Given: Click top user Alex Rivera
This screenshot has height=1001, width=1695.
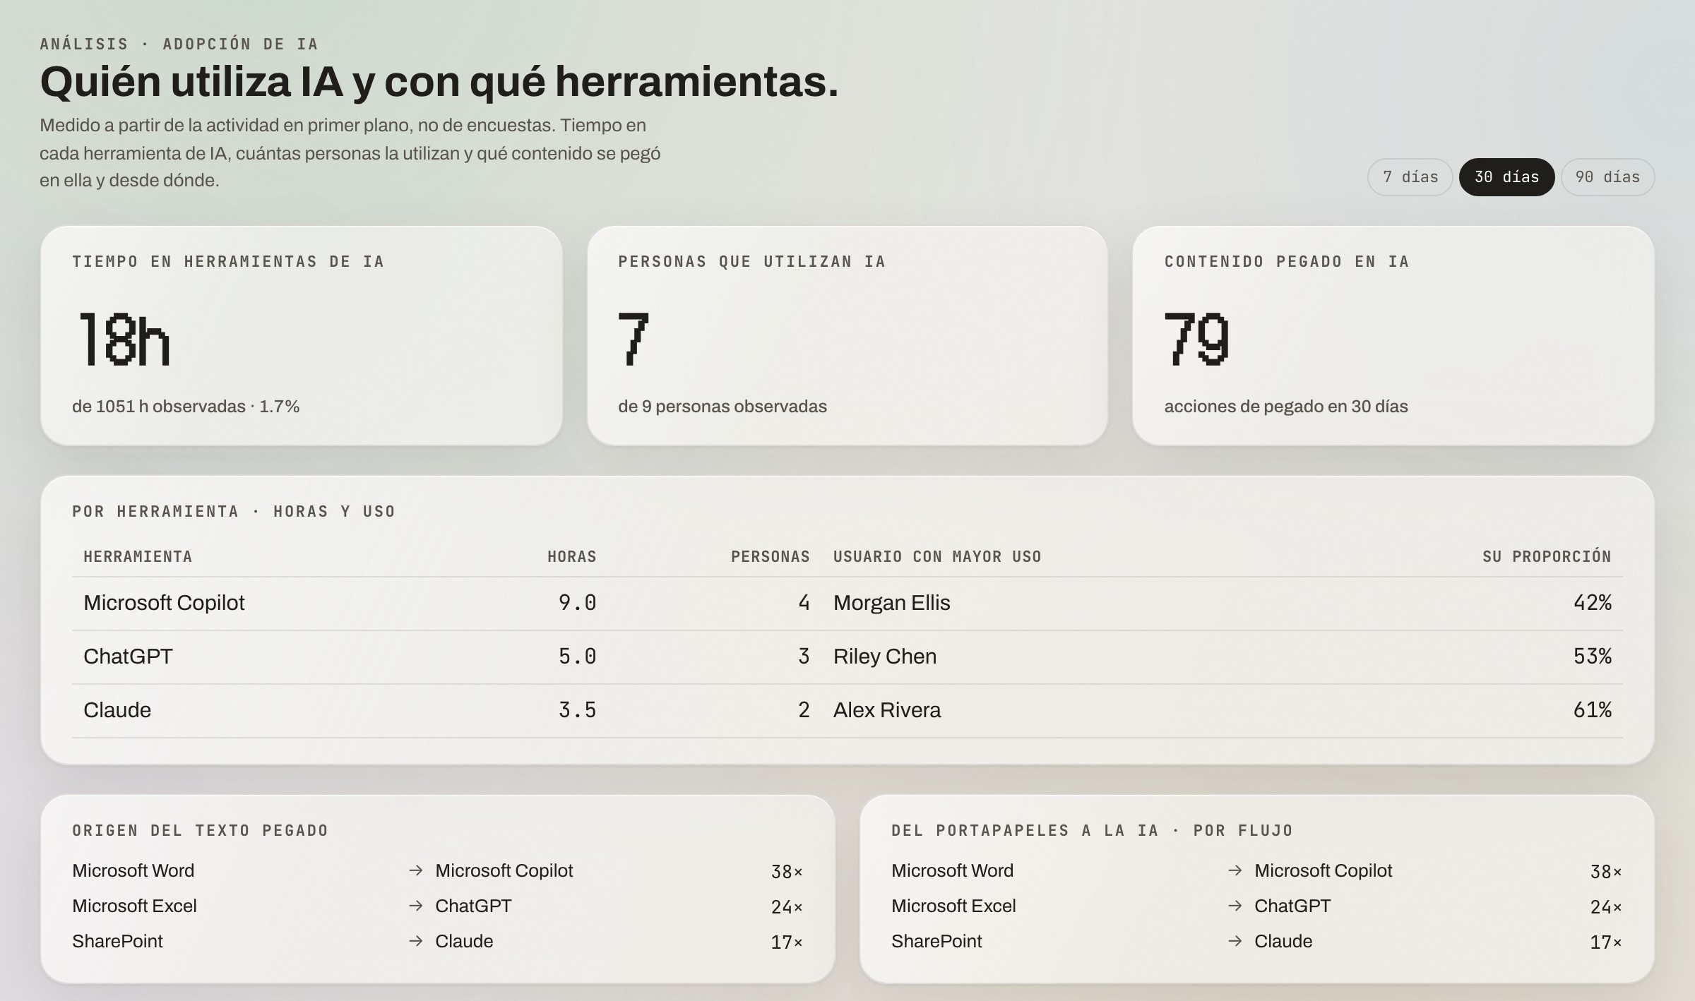Looking at the screenshot, I should pyautogui.click(x=887, y=710).
